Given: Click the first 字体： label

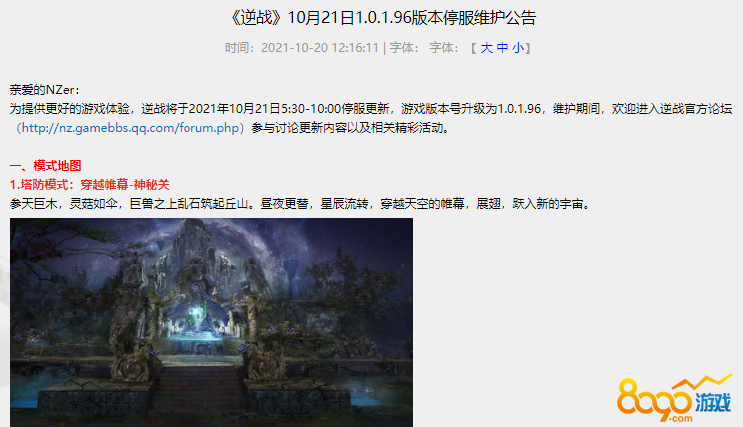Looking at the screenshot, I should (405, 48).
